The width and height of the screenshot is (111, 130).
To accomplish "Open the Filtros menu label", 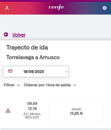I will (9, 85).
